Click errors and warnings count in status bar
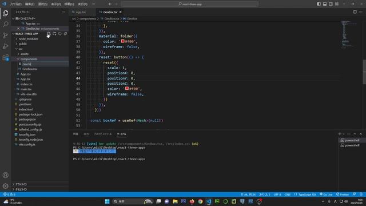This screenshot has width=366, height=206. point(9,195)
